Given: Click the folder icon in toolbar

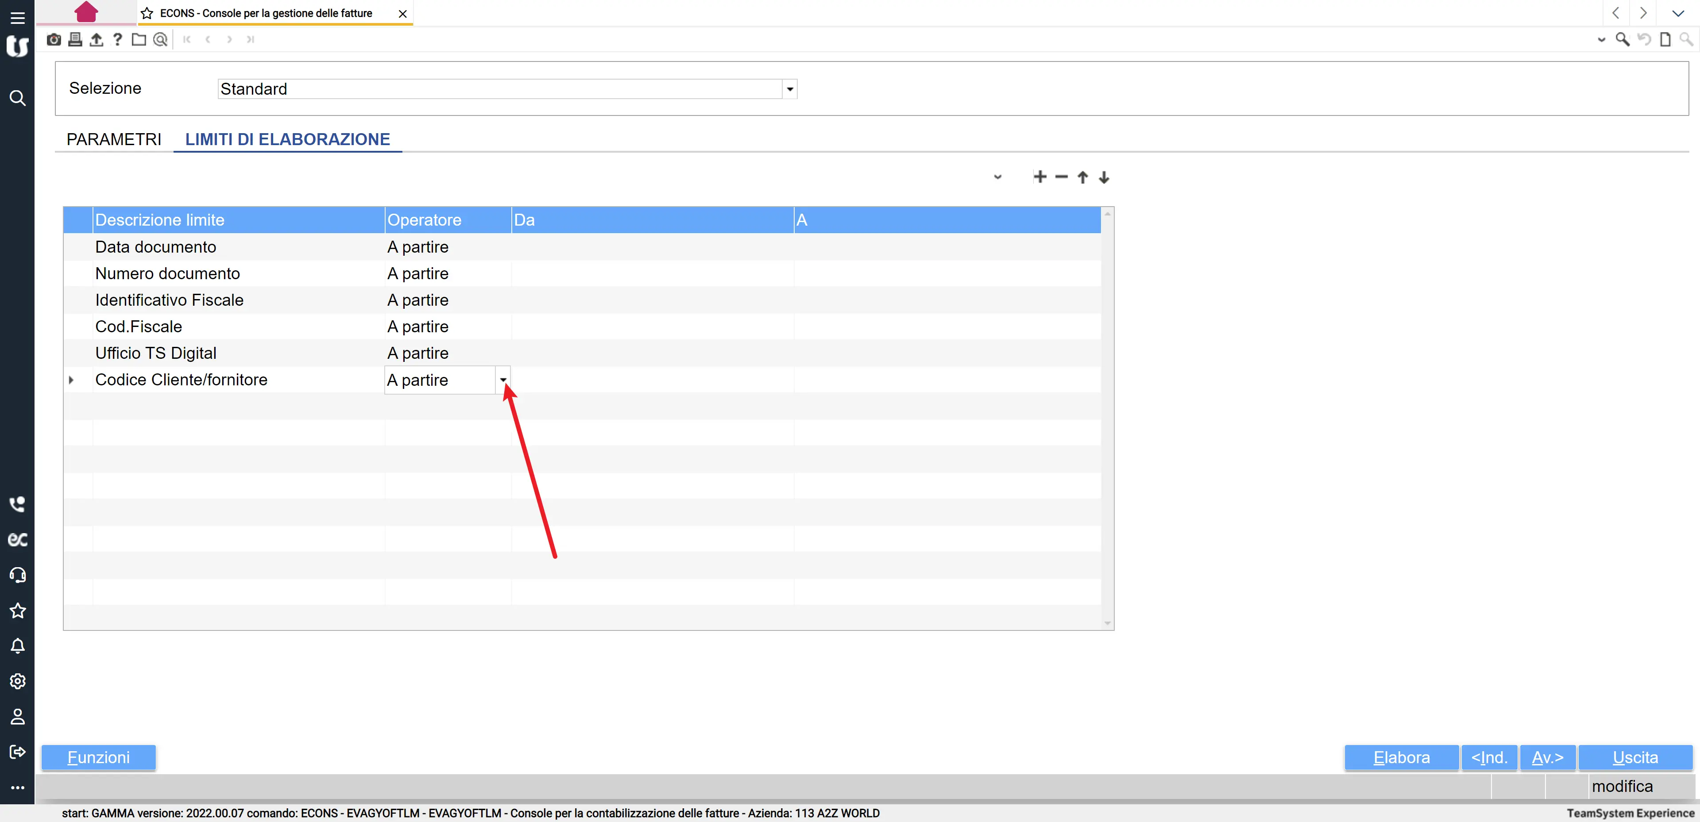Looking at the screenshot, I should 139,39.
